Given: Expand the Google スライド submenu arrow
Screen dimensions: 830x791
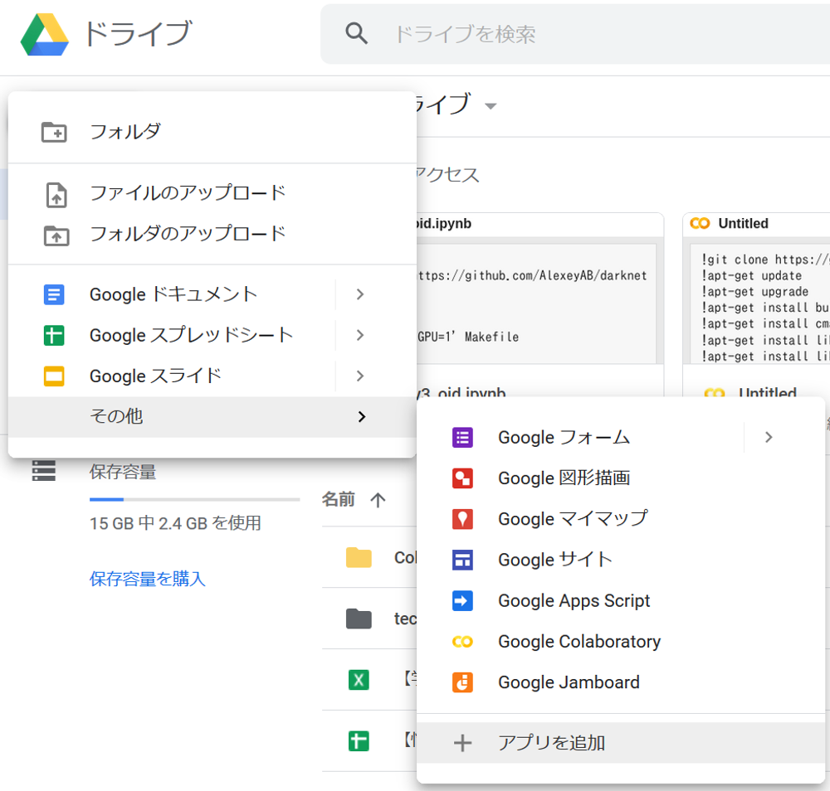Looking at the screenshot, I should (360, 376).
